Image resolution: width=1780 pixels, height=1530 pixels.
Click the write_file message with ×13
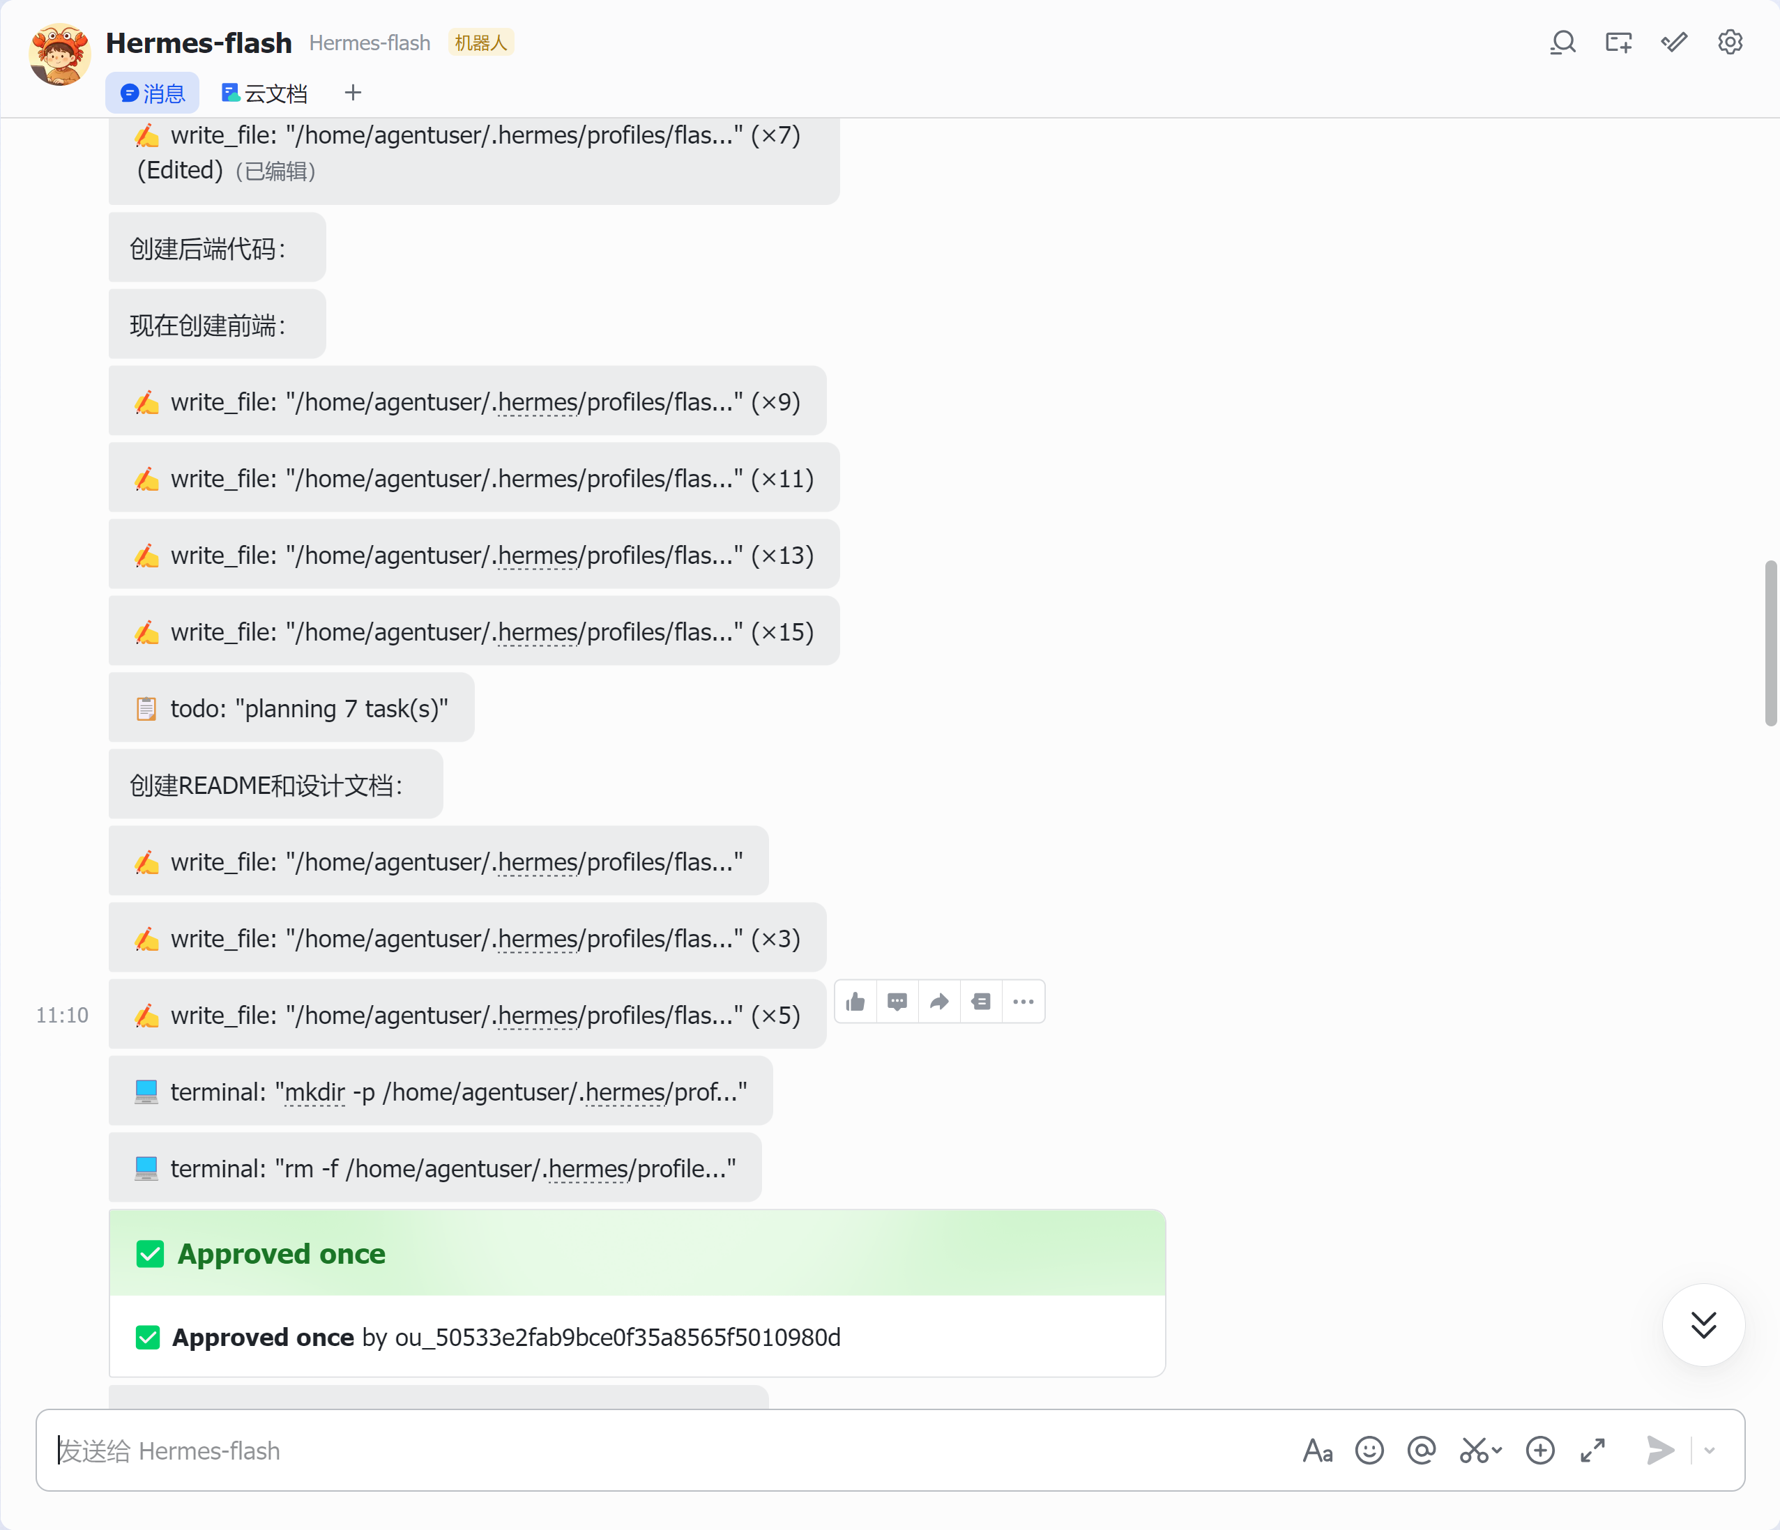[x=474, y=555]
